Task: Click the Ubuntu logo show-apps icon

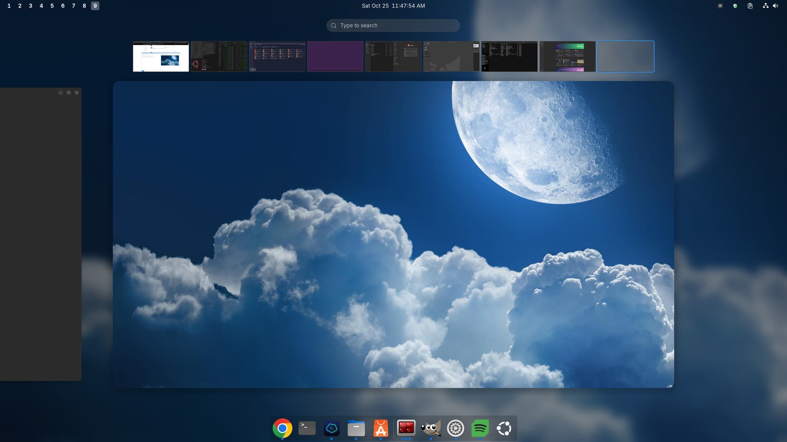Action: pyautogui.click(x=504, y=428)
